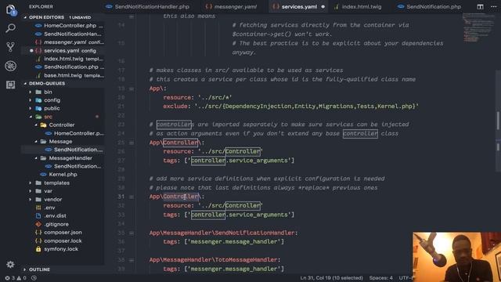Expand the templates folder
501x282 pixels.
31,183
